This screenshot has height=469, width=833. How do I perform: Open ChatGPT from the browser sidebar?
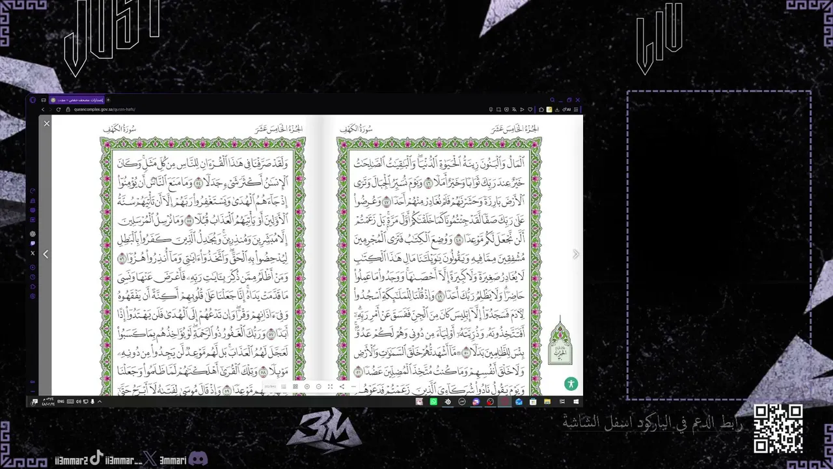33,234
